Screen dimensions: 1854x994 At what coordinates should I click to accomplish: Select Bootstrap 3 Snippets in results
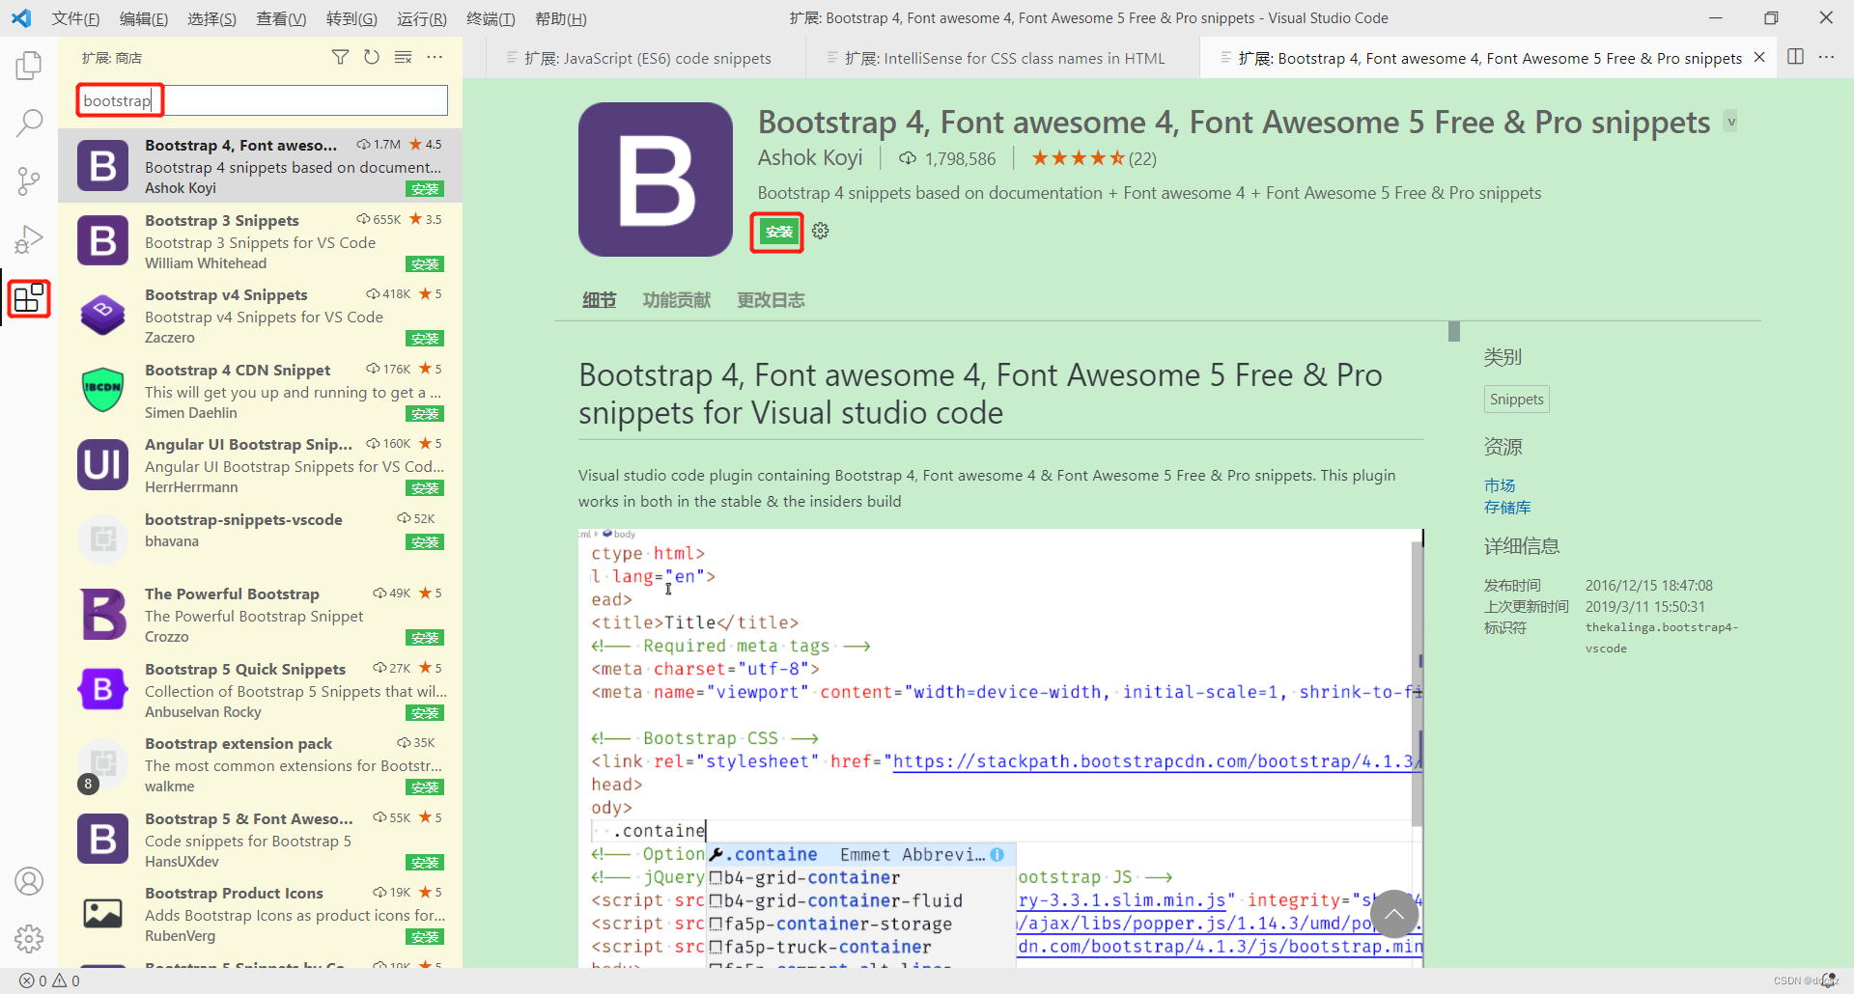coord(260,241)
